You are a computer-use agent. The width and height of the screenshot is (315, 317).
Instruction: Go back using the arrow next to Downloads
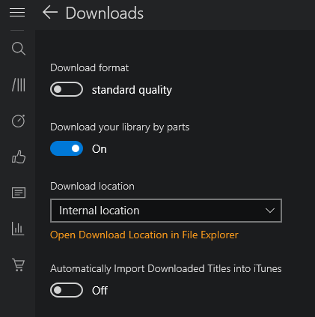(50, 13)
